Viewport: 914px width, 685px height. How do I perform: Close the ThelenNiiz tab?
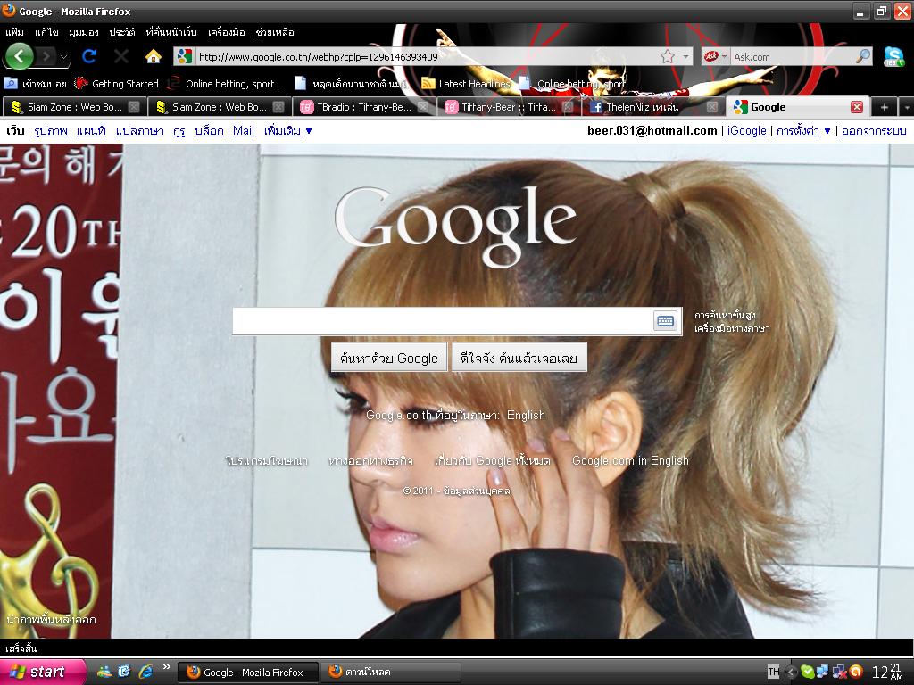point(711,107)
